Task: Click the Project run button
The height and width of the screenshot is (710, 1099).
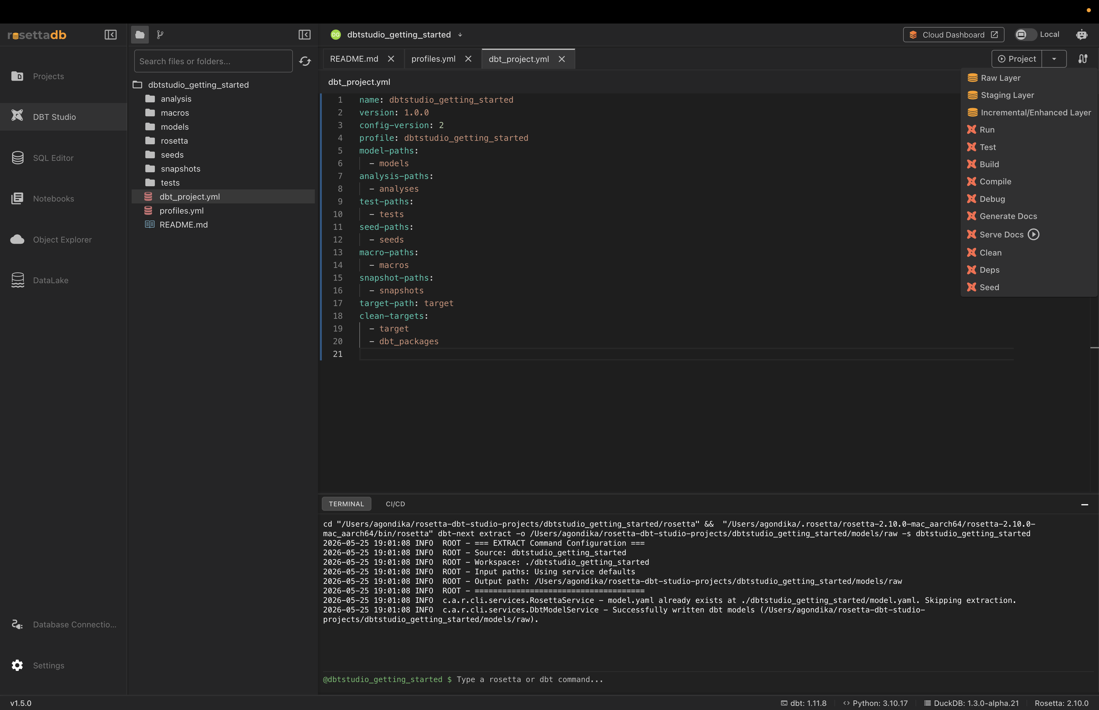Action: [x=1016, y=58]
